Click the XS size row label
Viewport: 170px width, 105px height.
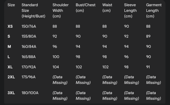click(10, 26)
